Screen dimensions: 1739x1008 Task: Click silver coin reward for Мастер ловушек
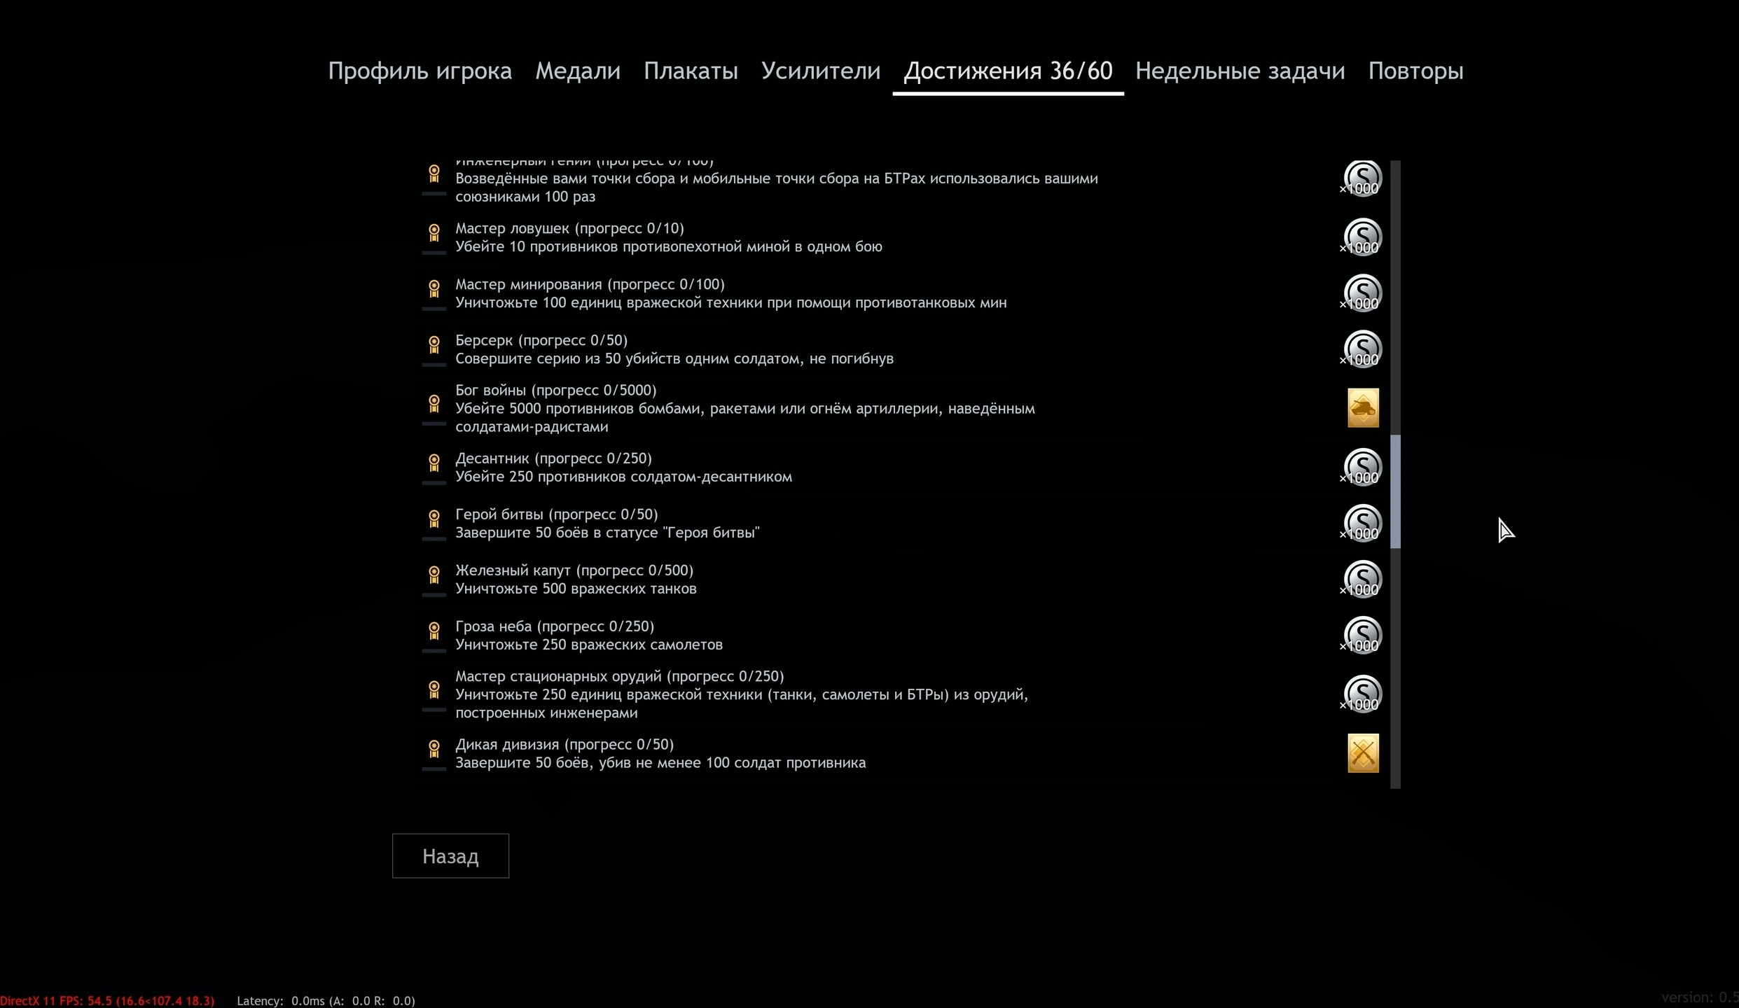(x=1362, y=237)
